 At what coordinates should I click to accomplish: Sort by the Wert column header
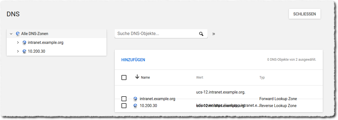200,78
